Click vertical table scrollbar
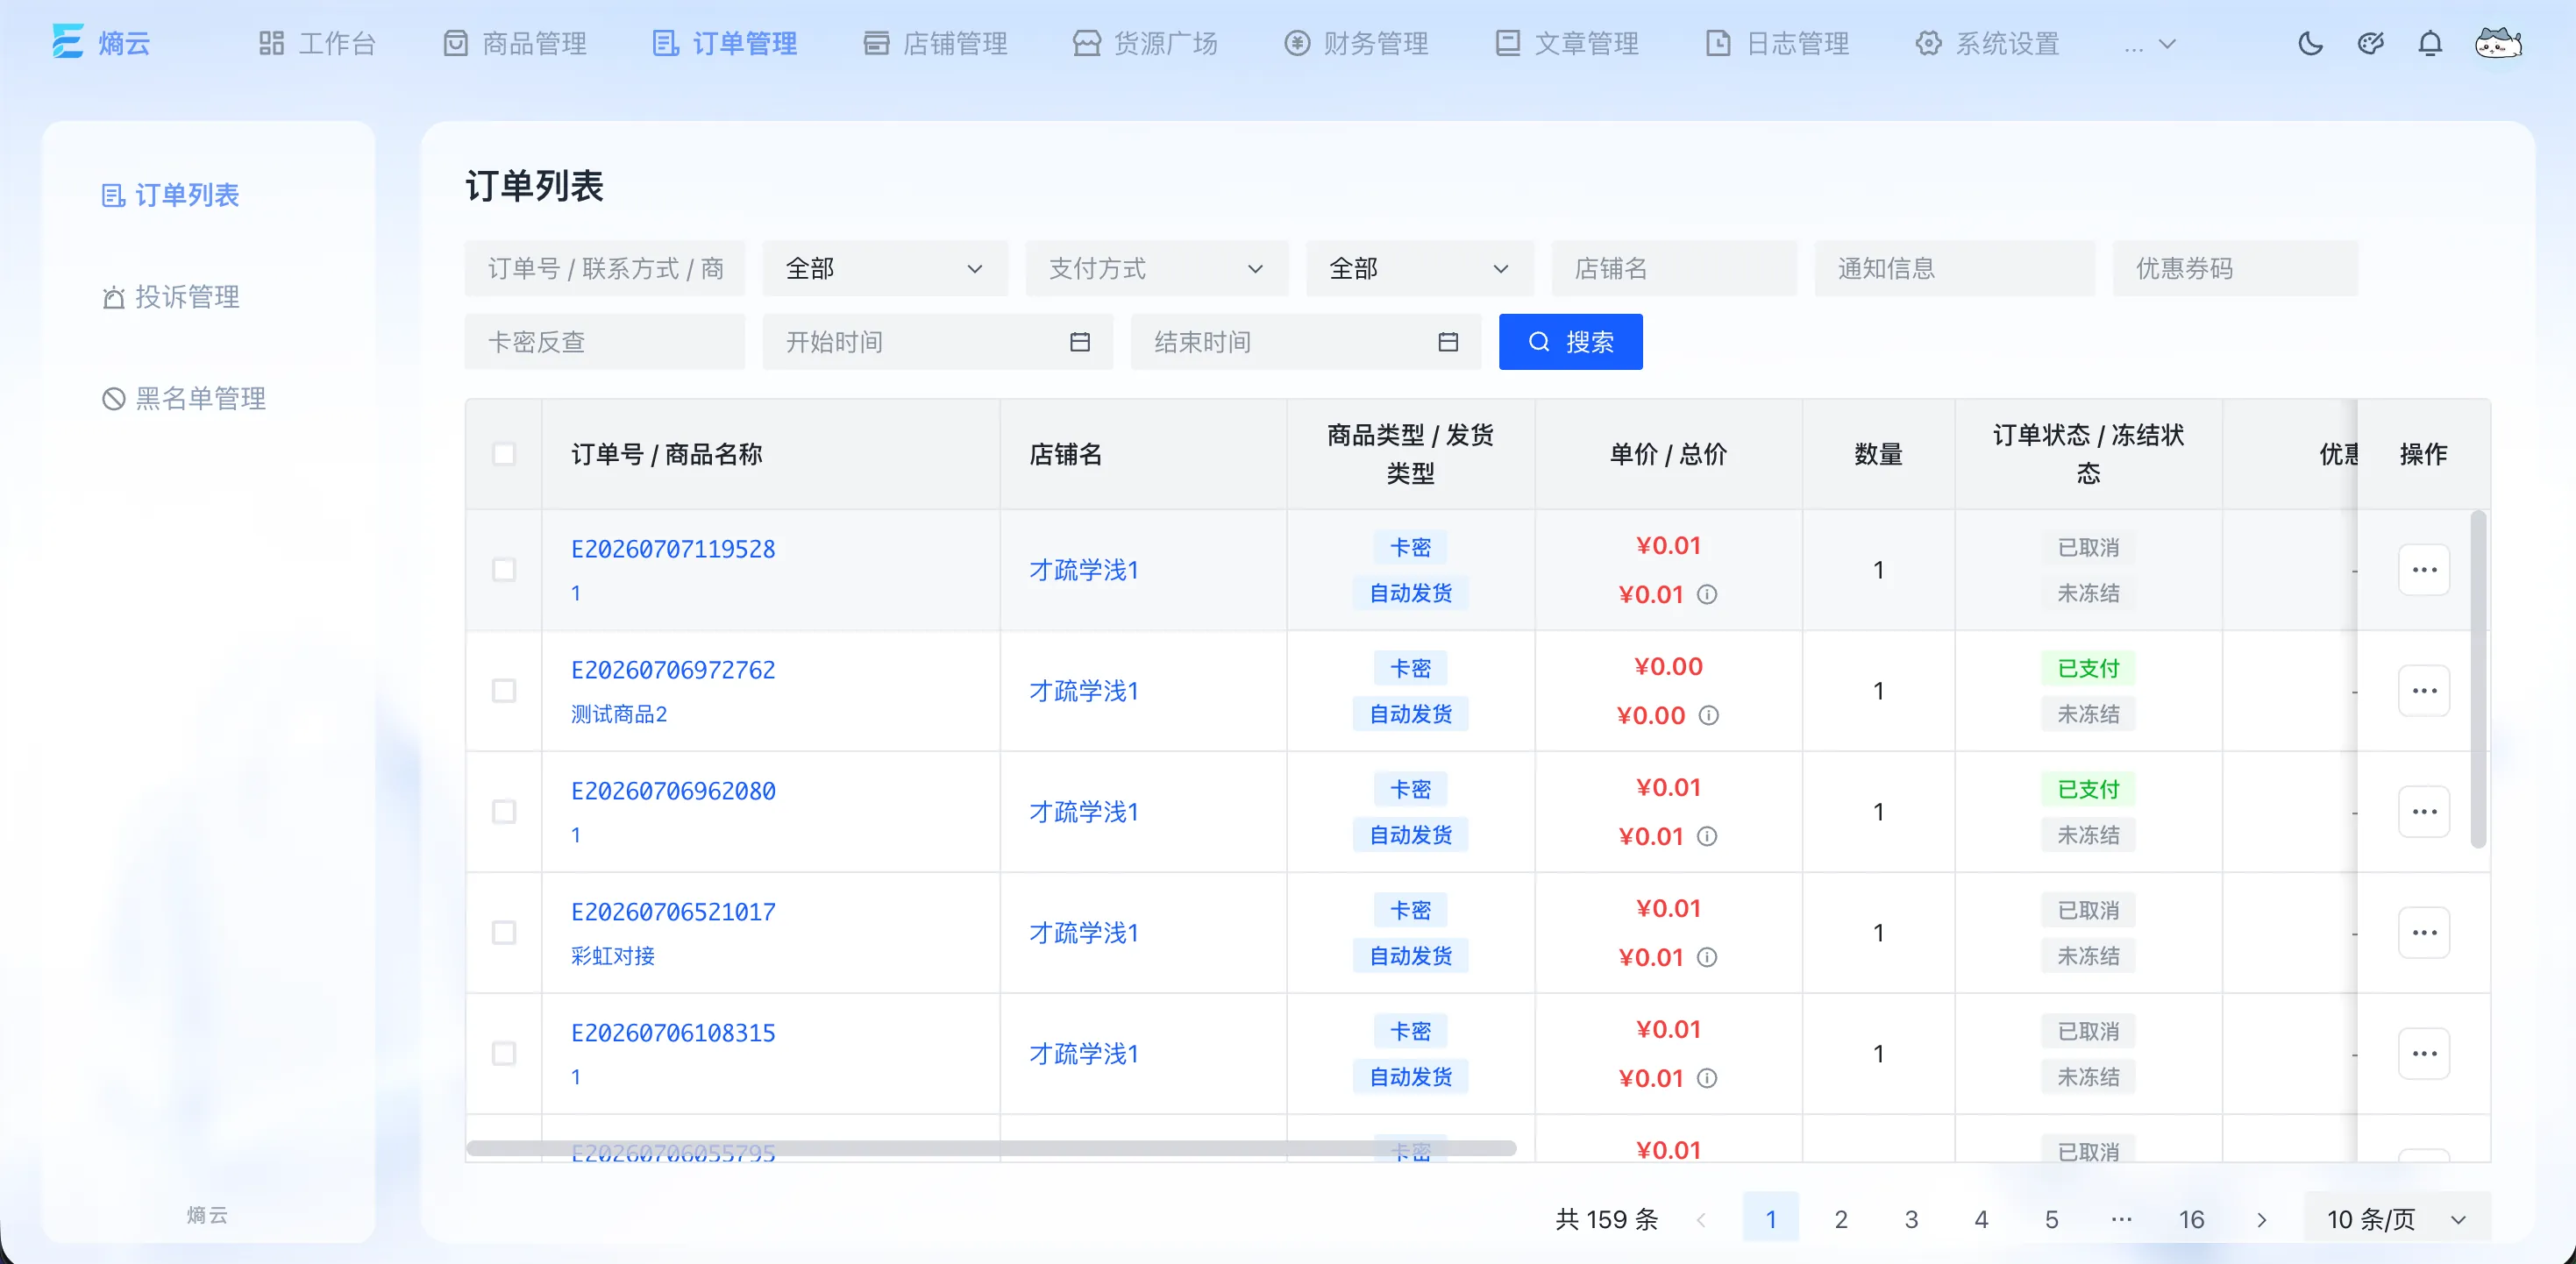The height and width of the screenshot is (1264, 2576). point(2478,680)
